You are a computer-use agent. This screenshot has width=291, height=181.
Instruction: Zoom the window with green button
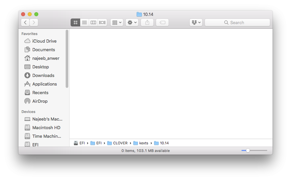click(36, 14)
